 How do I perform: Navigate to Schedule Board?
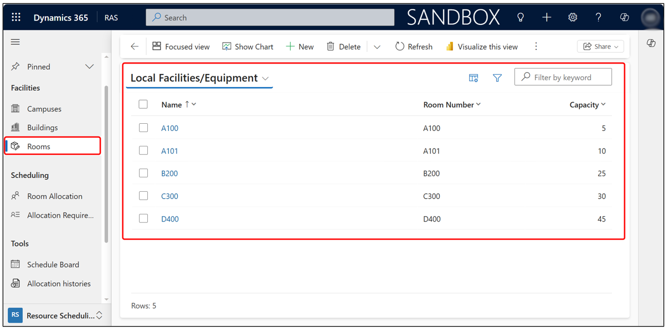[53, 265]
